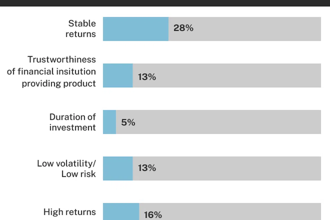Screen dimensions: 330x220
Task: Click the 13% label on the Trustworthiness bar
Action: pyautogui.click(x=147, y=77)
